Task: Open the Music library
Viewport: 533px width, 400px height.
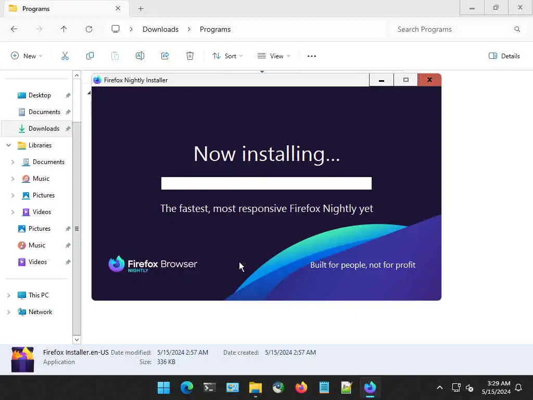Action: [41, 179]
